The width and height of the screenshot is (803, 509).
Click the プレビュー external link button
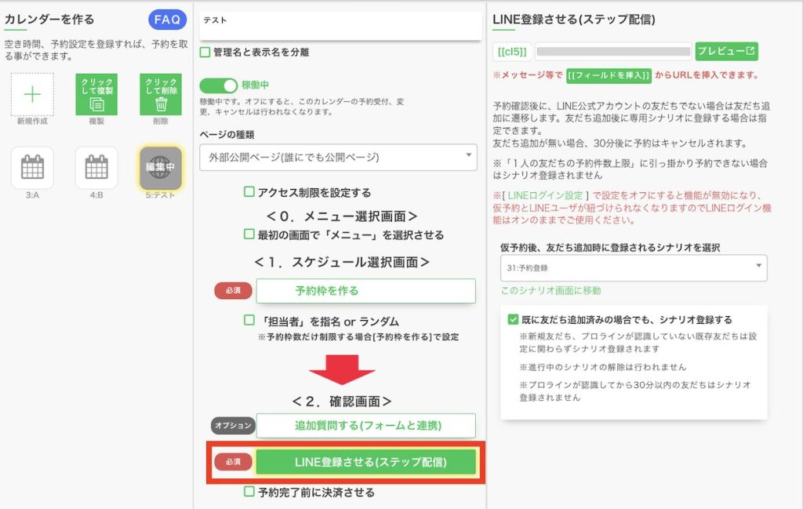click(x=726, y=52)
